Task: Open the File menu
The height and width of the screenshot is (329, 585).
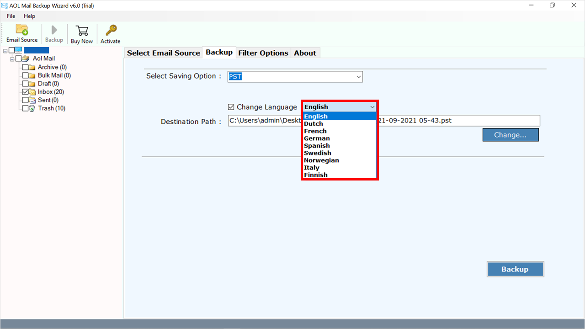Action: pos(11,16)
